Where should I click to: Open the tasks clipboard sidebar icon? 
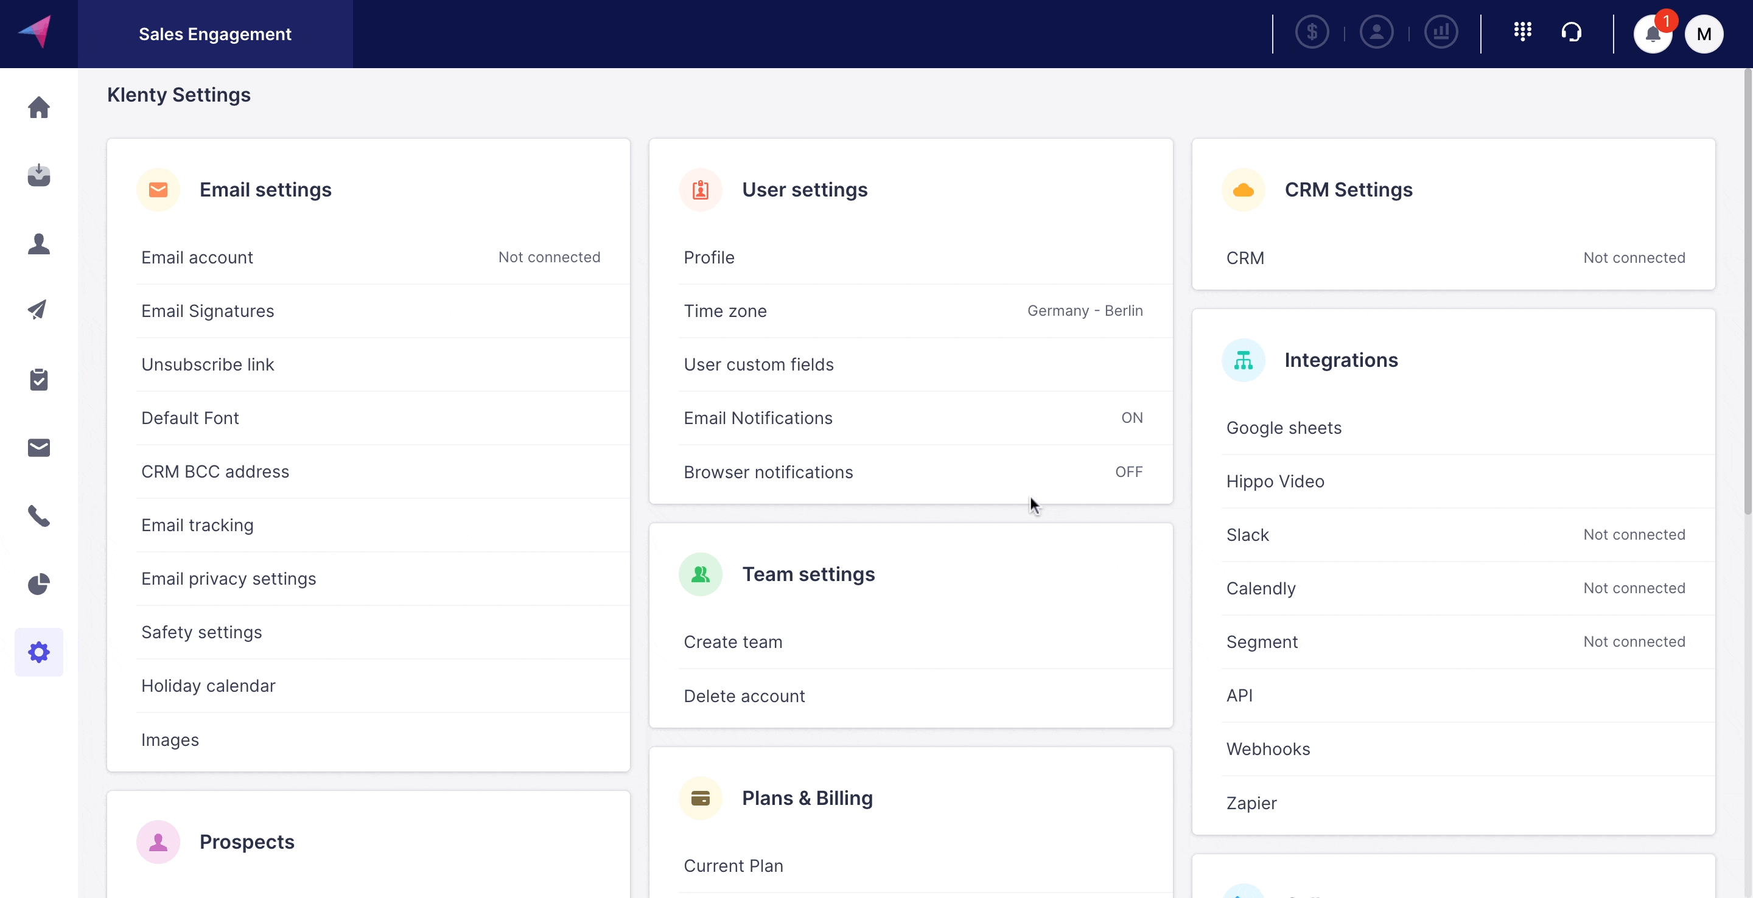[x=39, y=380]
